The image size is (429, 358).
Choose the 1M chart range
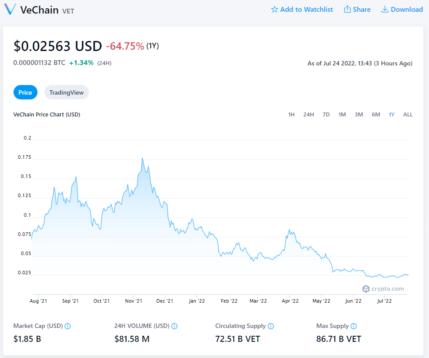tap(342, 115)
